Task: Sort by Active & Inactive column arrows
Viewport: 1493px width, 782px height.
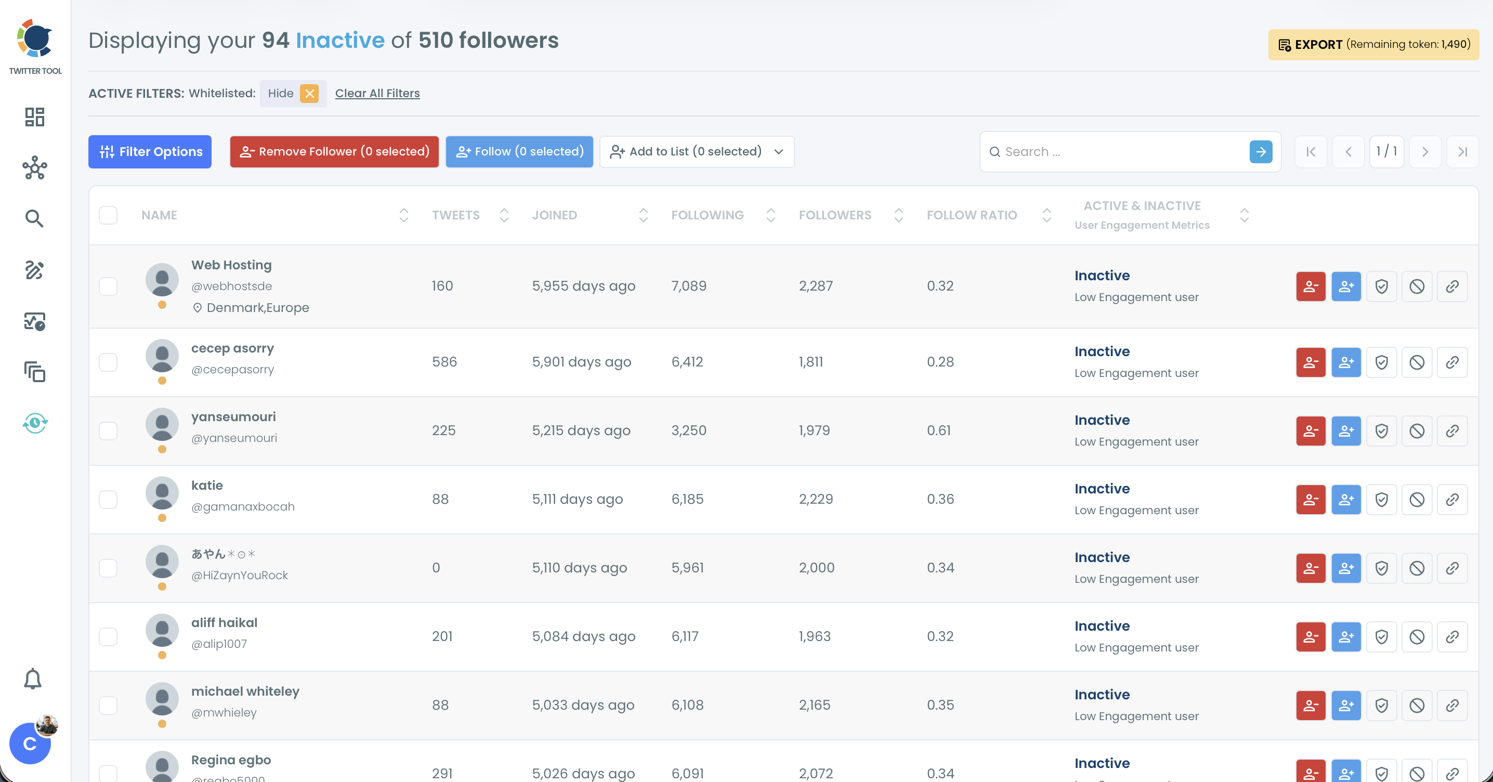Action: pyautogui.click(x=1245, y=215)
